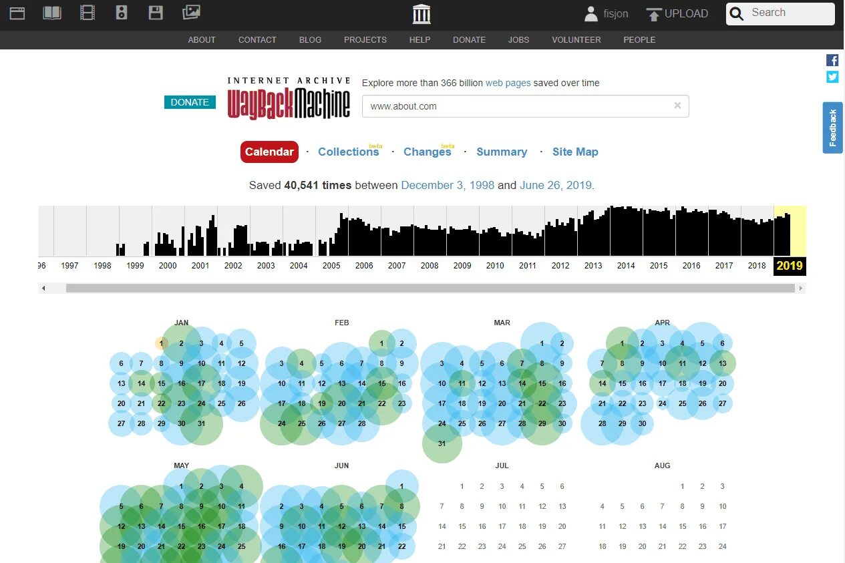Switch to the Site Map tab
The height and width of the screenshot is (563, 845).
tap(575, 152)
